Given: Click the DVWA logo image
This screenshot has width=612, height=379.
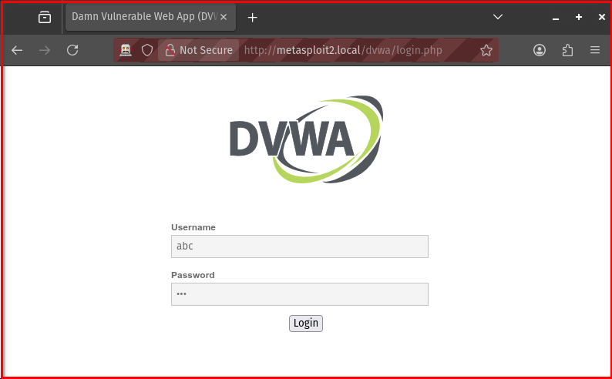Looking at the screenshot, I should click(307, 139).
